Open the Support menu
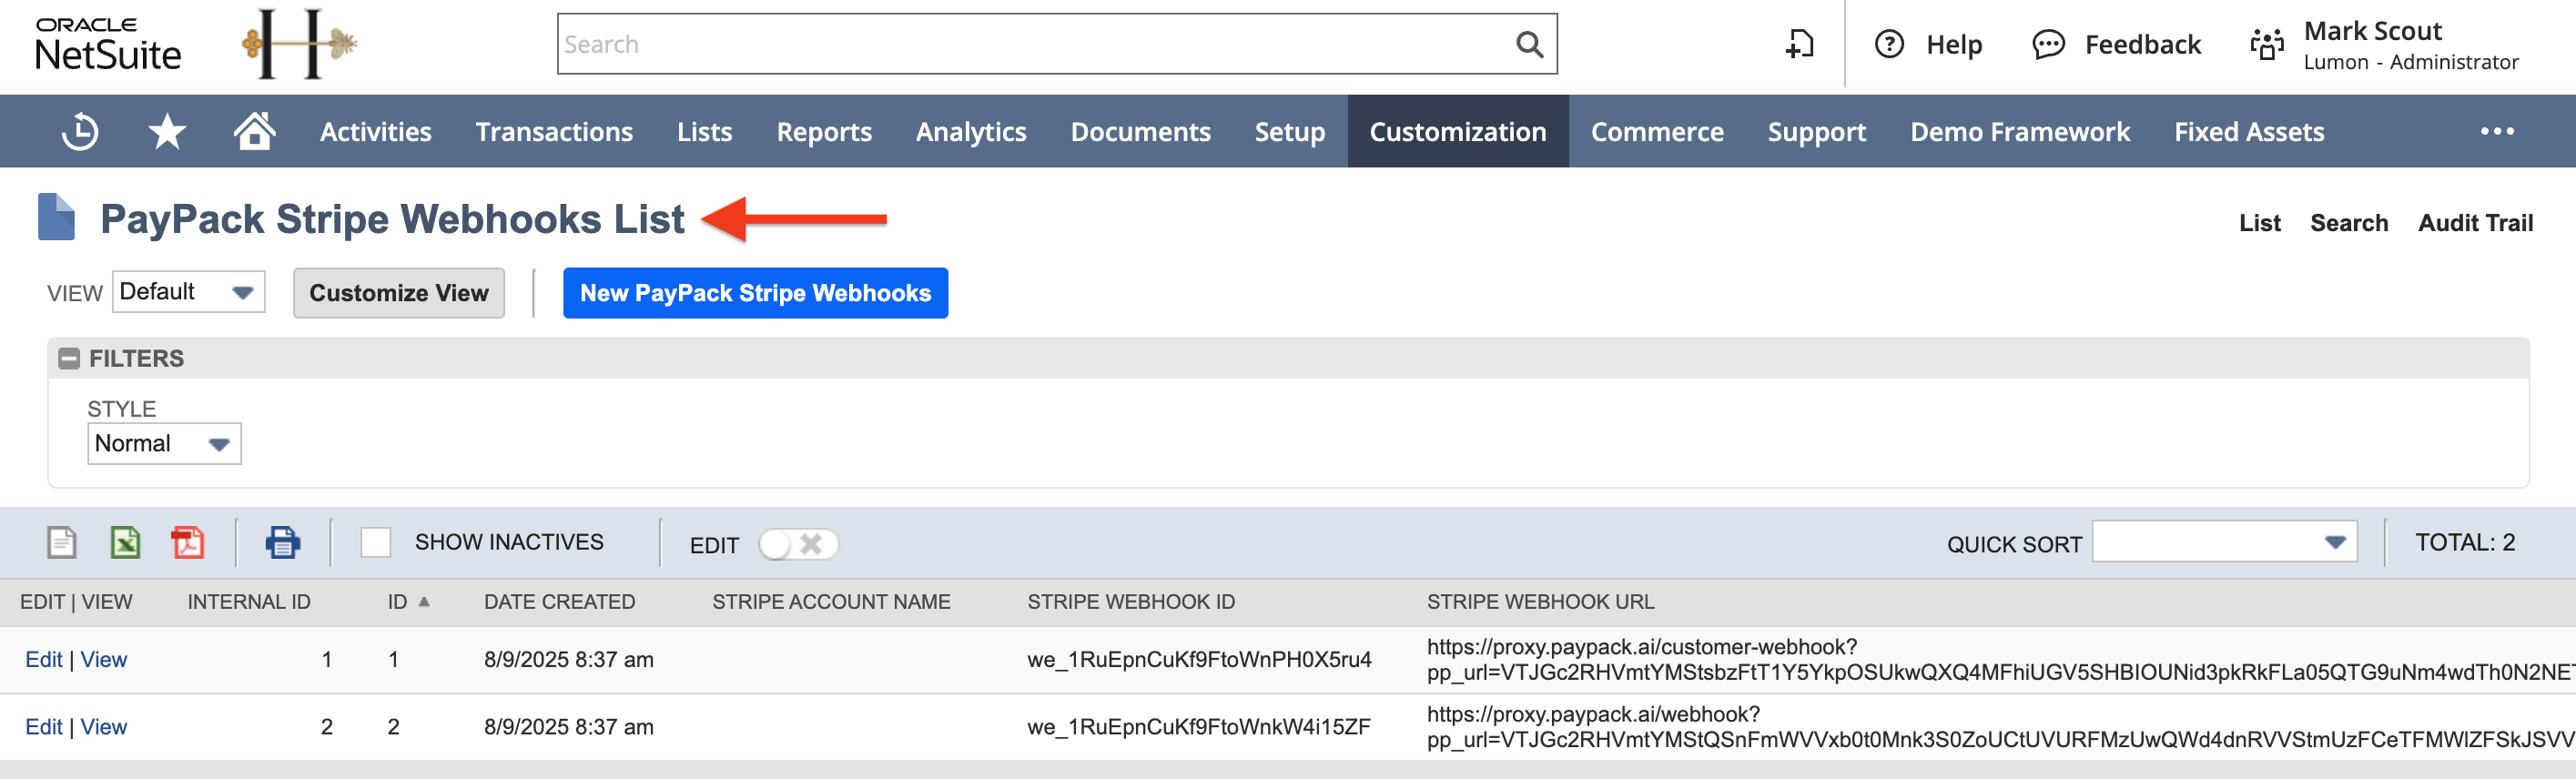This screenshot has width=2576, height=779. click(x=1817, y=132)
